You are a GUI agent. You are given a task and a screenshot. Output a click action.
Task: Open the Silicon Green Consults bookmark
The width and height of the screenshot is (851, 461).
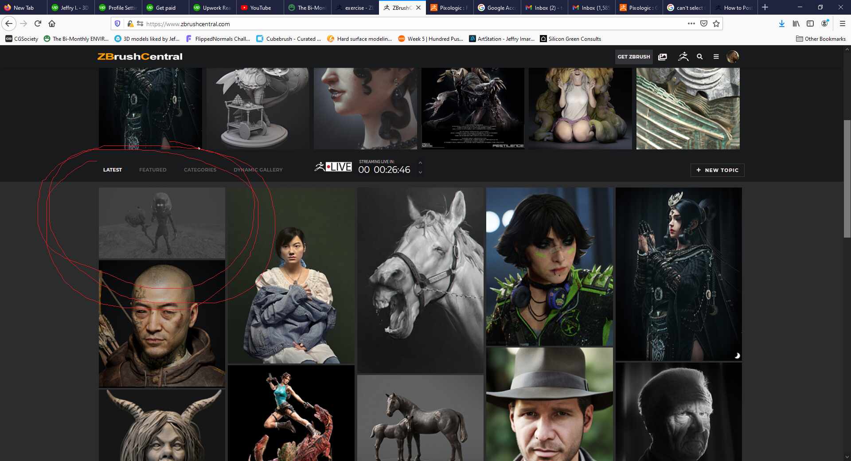click(570, 39)
